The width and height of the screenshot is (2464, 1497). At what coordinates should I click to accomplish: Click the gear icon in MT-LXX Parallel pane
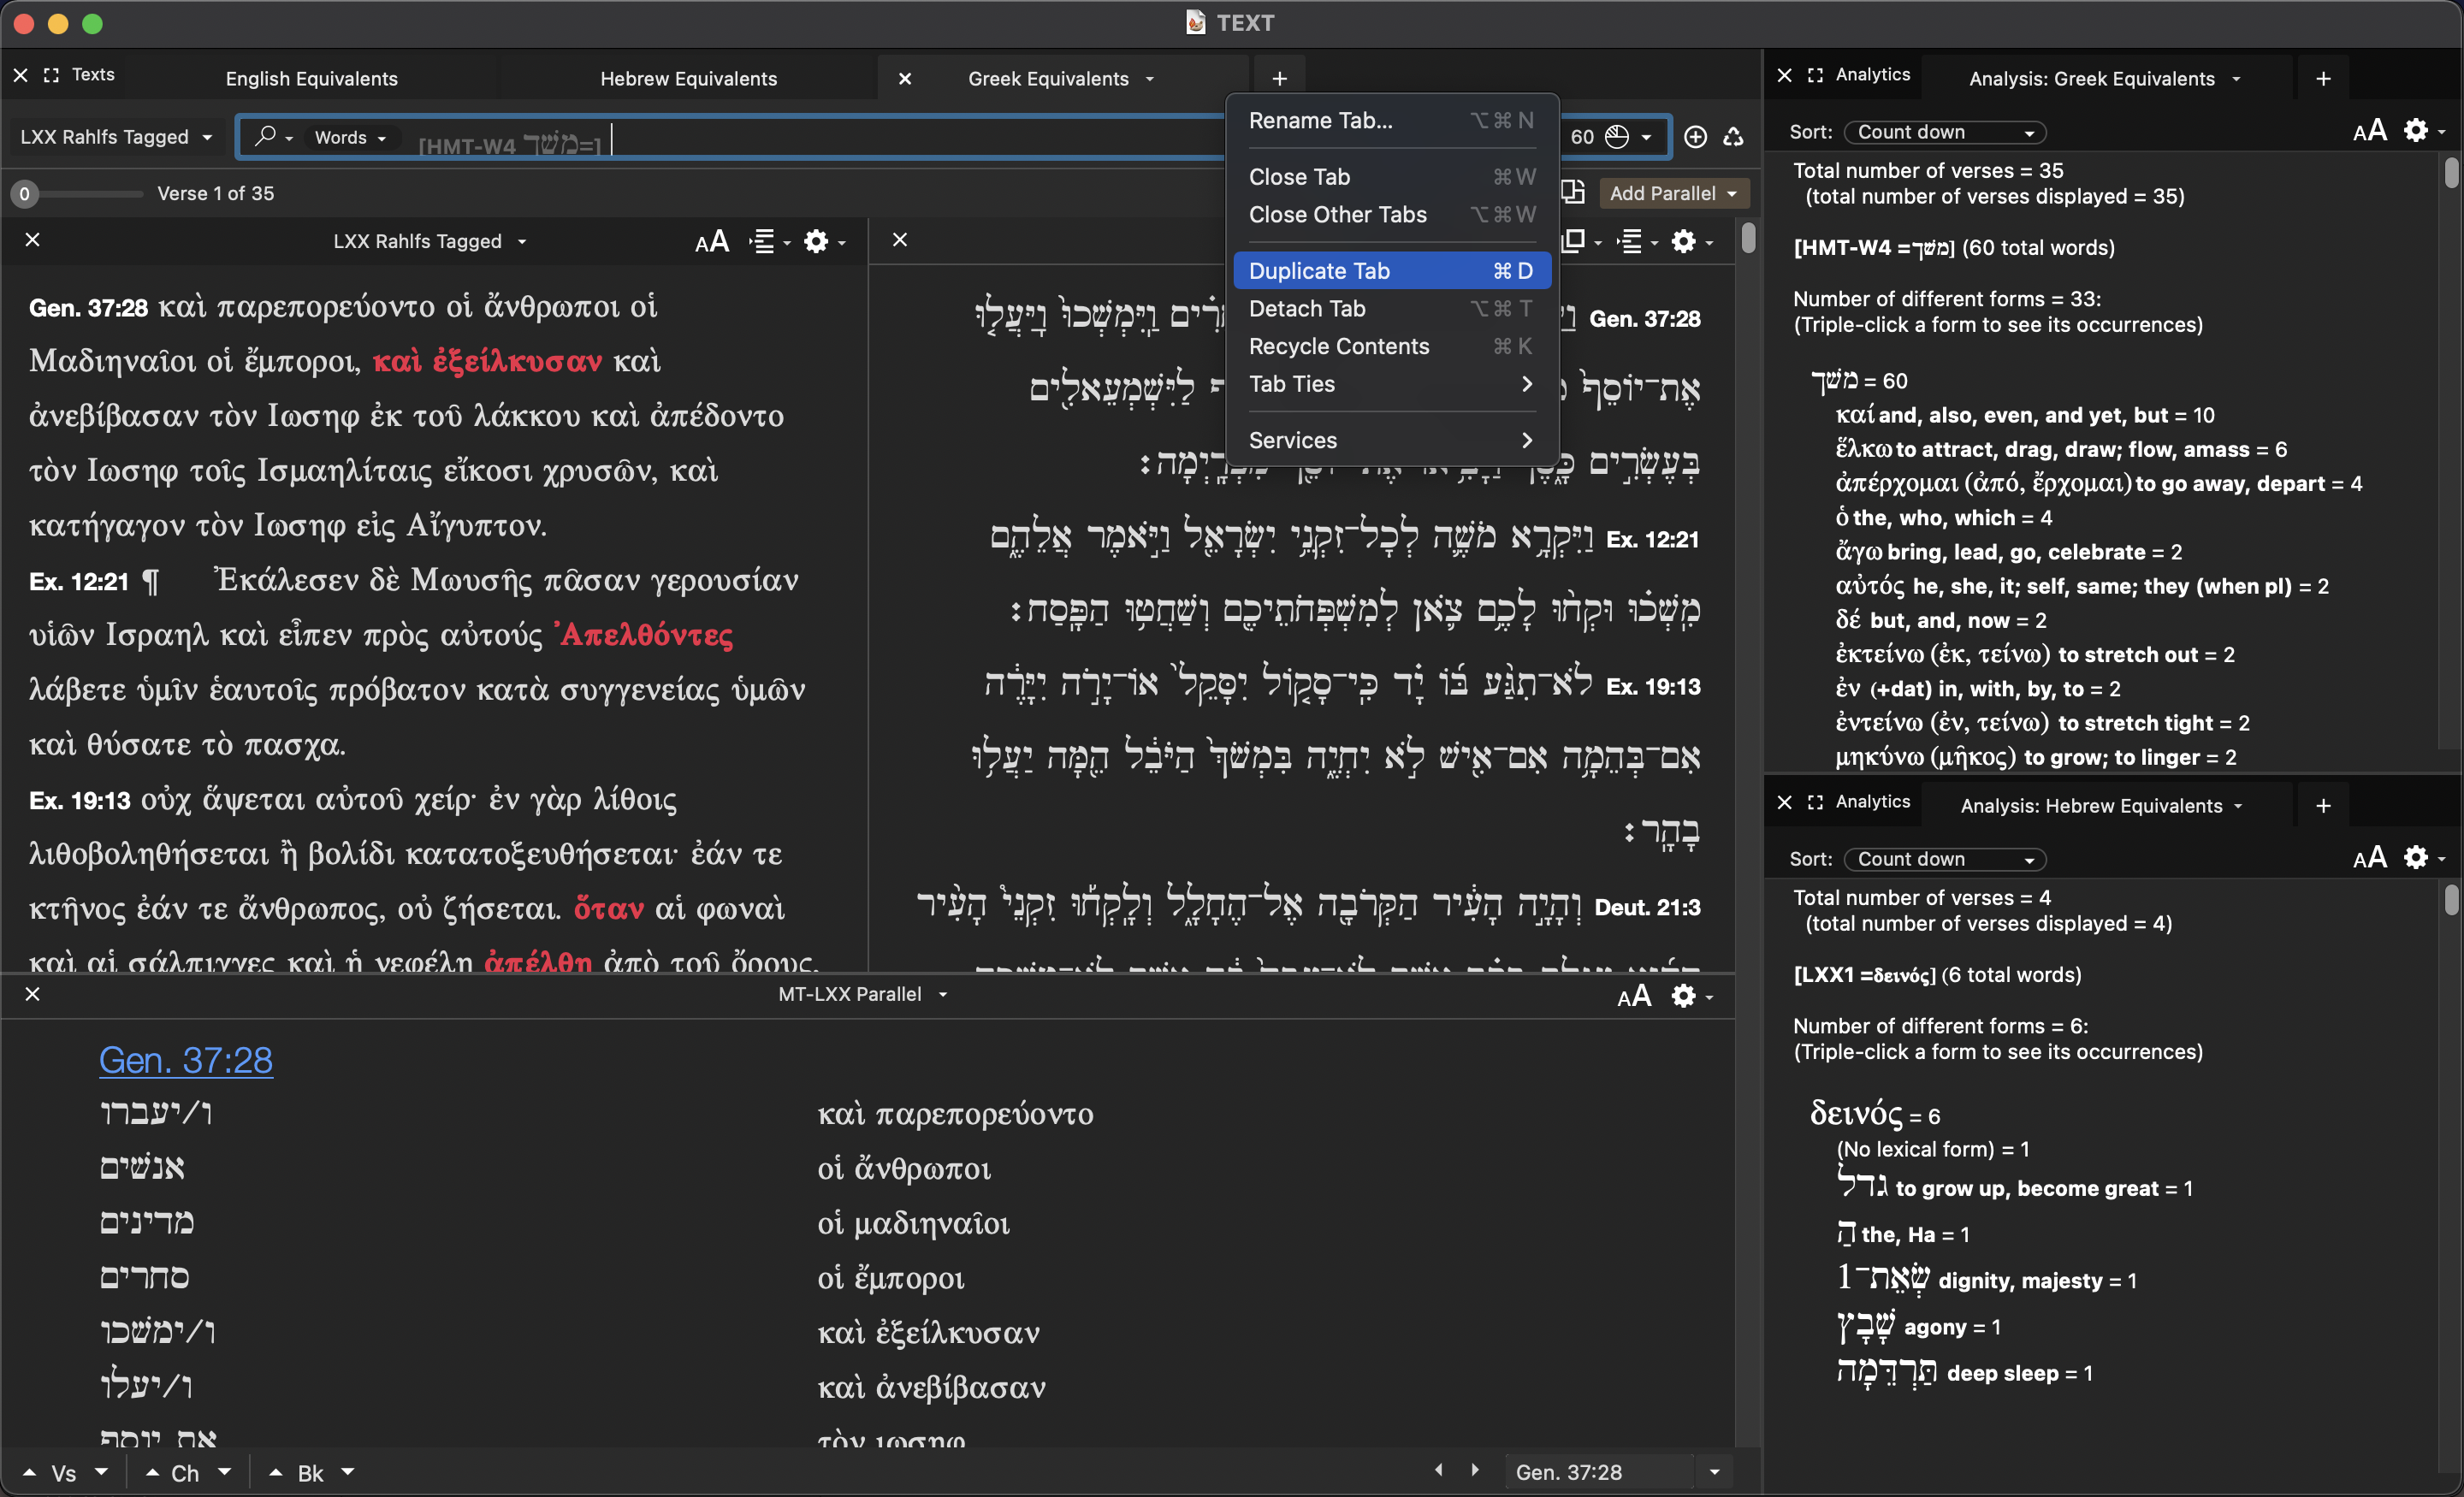pos(1684,995)
